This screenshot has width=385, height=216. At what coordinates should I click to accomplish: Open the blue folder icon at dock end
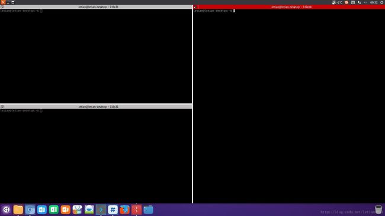click(148, 210)
